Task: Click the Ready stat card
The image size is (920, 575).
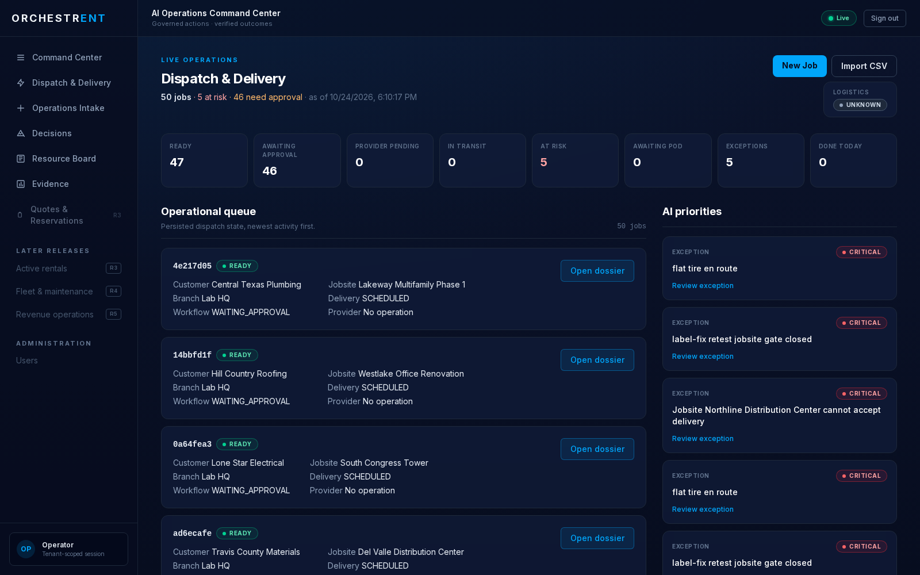Action: 204,160
